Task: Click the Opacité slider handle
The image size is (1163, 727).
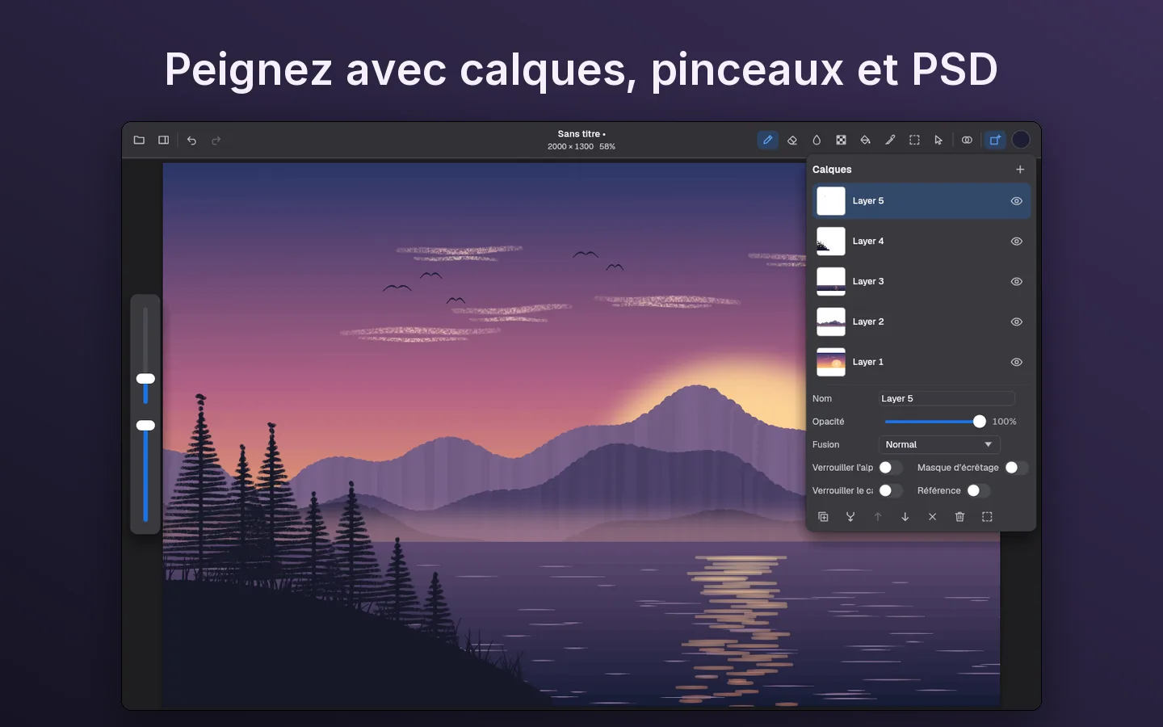Action: [x=980, y=422]
